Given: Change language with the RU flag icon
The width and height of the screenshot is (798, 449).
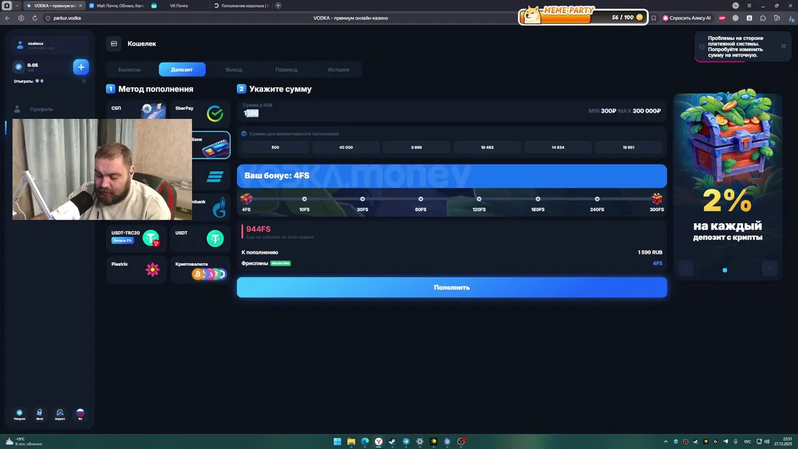Looking at the screenshot, I should pyautogui.click(x=80, y=414).
